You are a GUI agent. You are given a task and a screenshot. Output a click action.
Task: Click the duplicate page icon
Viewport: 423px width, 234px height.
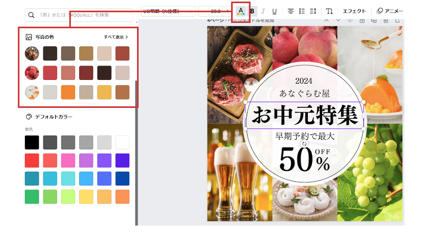373,21
